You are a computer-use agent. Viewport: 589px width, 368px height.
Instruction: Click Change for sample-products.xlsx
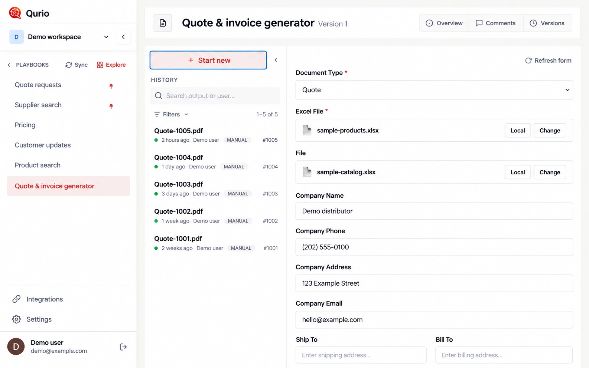click(x=550, y=130)
